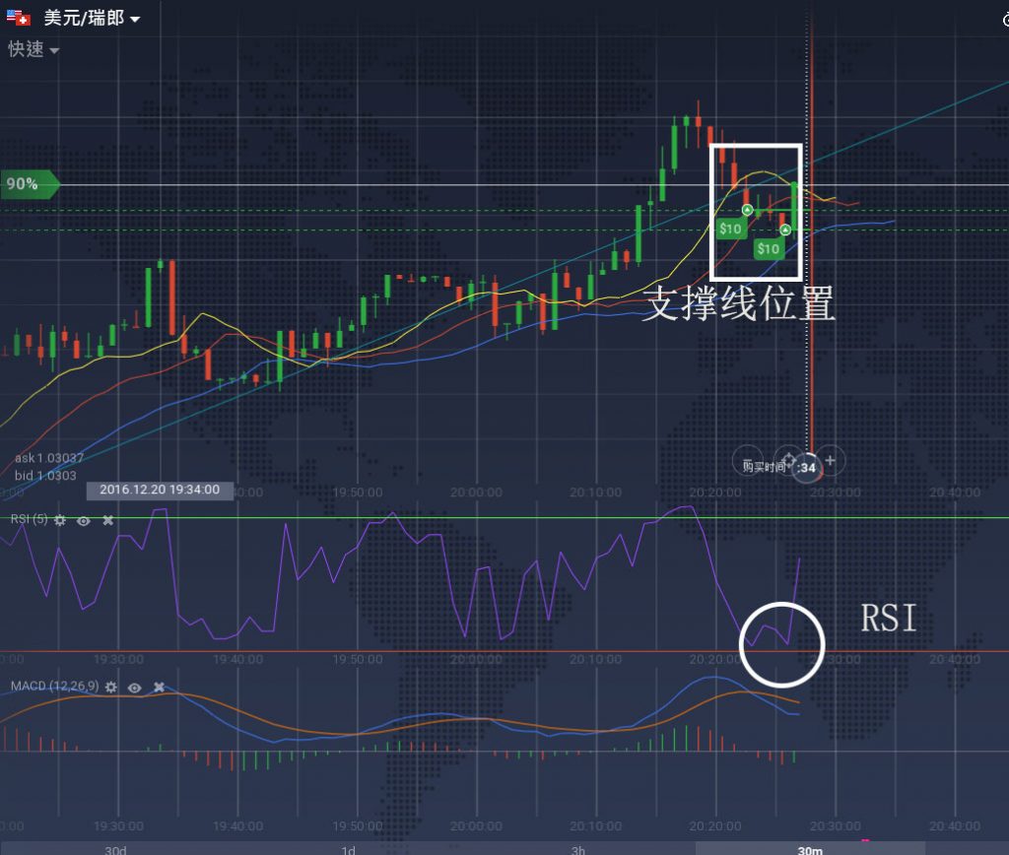This screenshot has width=1009, height=855.
Task: Click the US/Swiss flag pair icon
Action: pos(18,19)
